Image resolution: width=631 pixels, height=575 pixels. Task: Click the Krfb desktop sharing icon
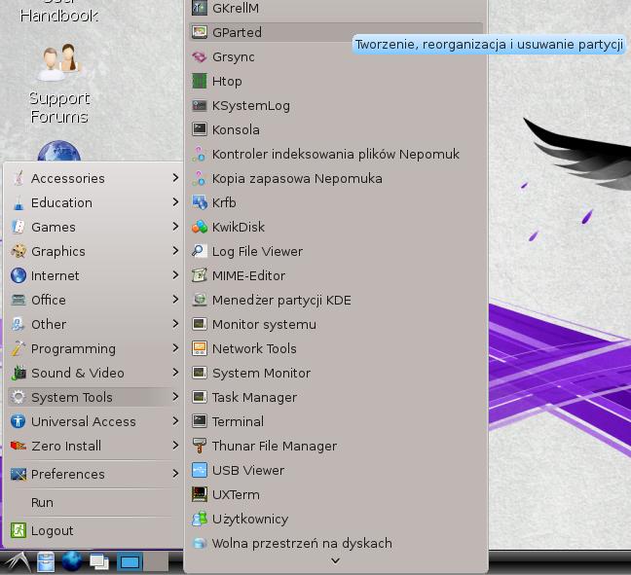tap(200, 202)
